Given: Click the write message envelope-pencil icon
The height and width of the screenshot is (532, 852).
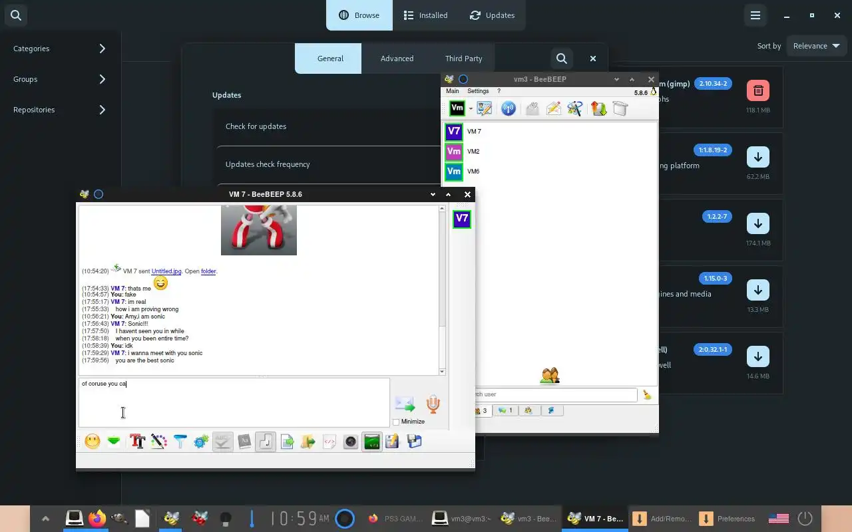Looking at the screenshot, I should click(554, 108).
